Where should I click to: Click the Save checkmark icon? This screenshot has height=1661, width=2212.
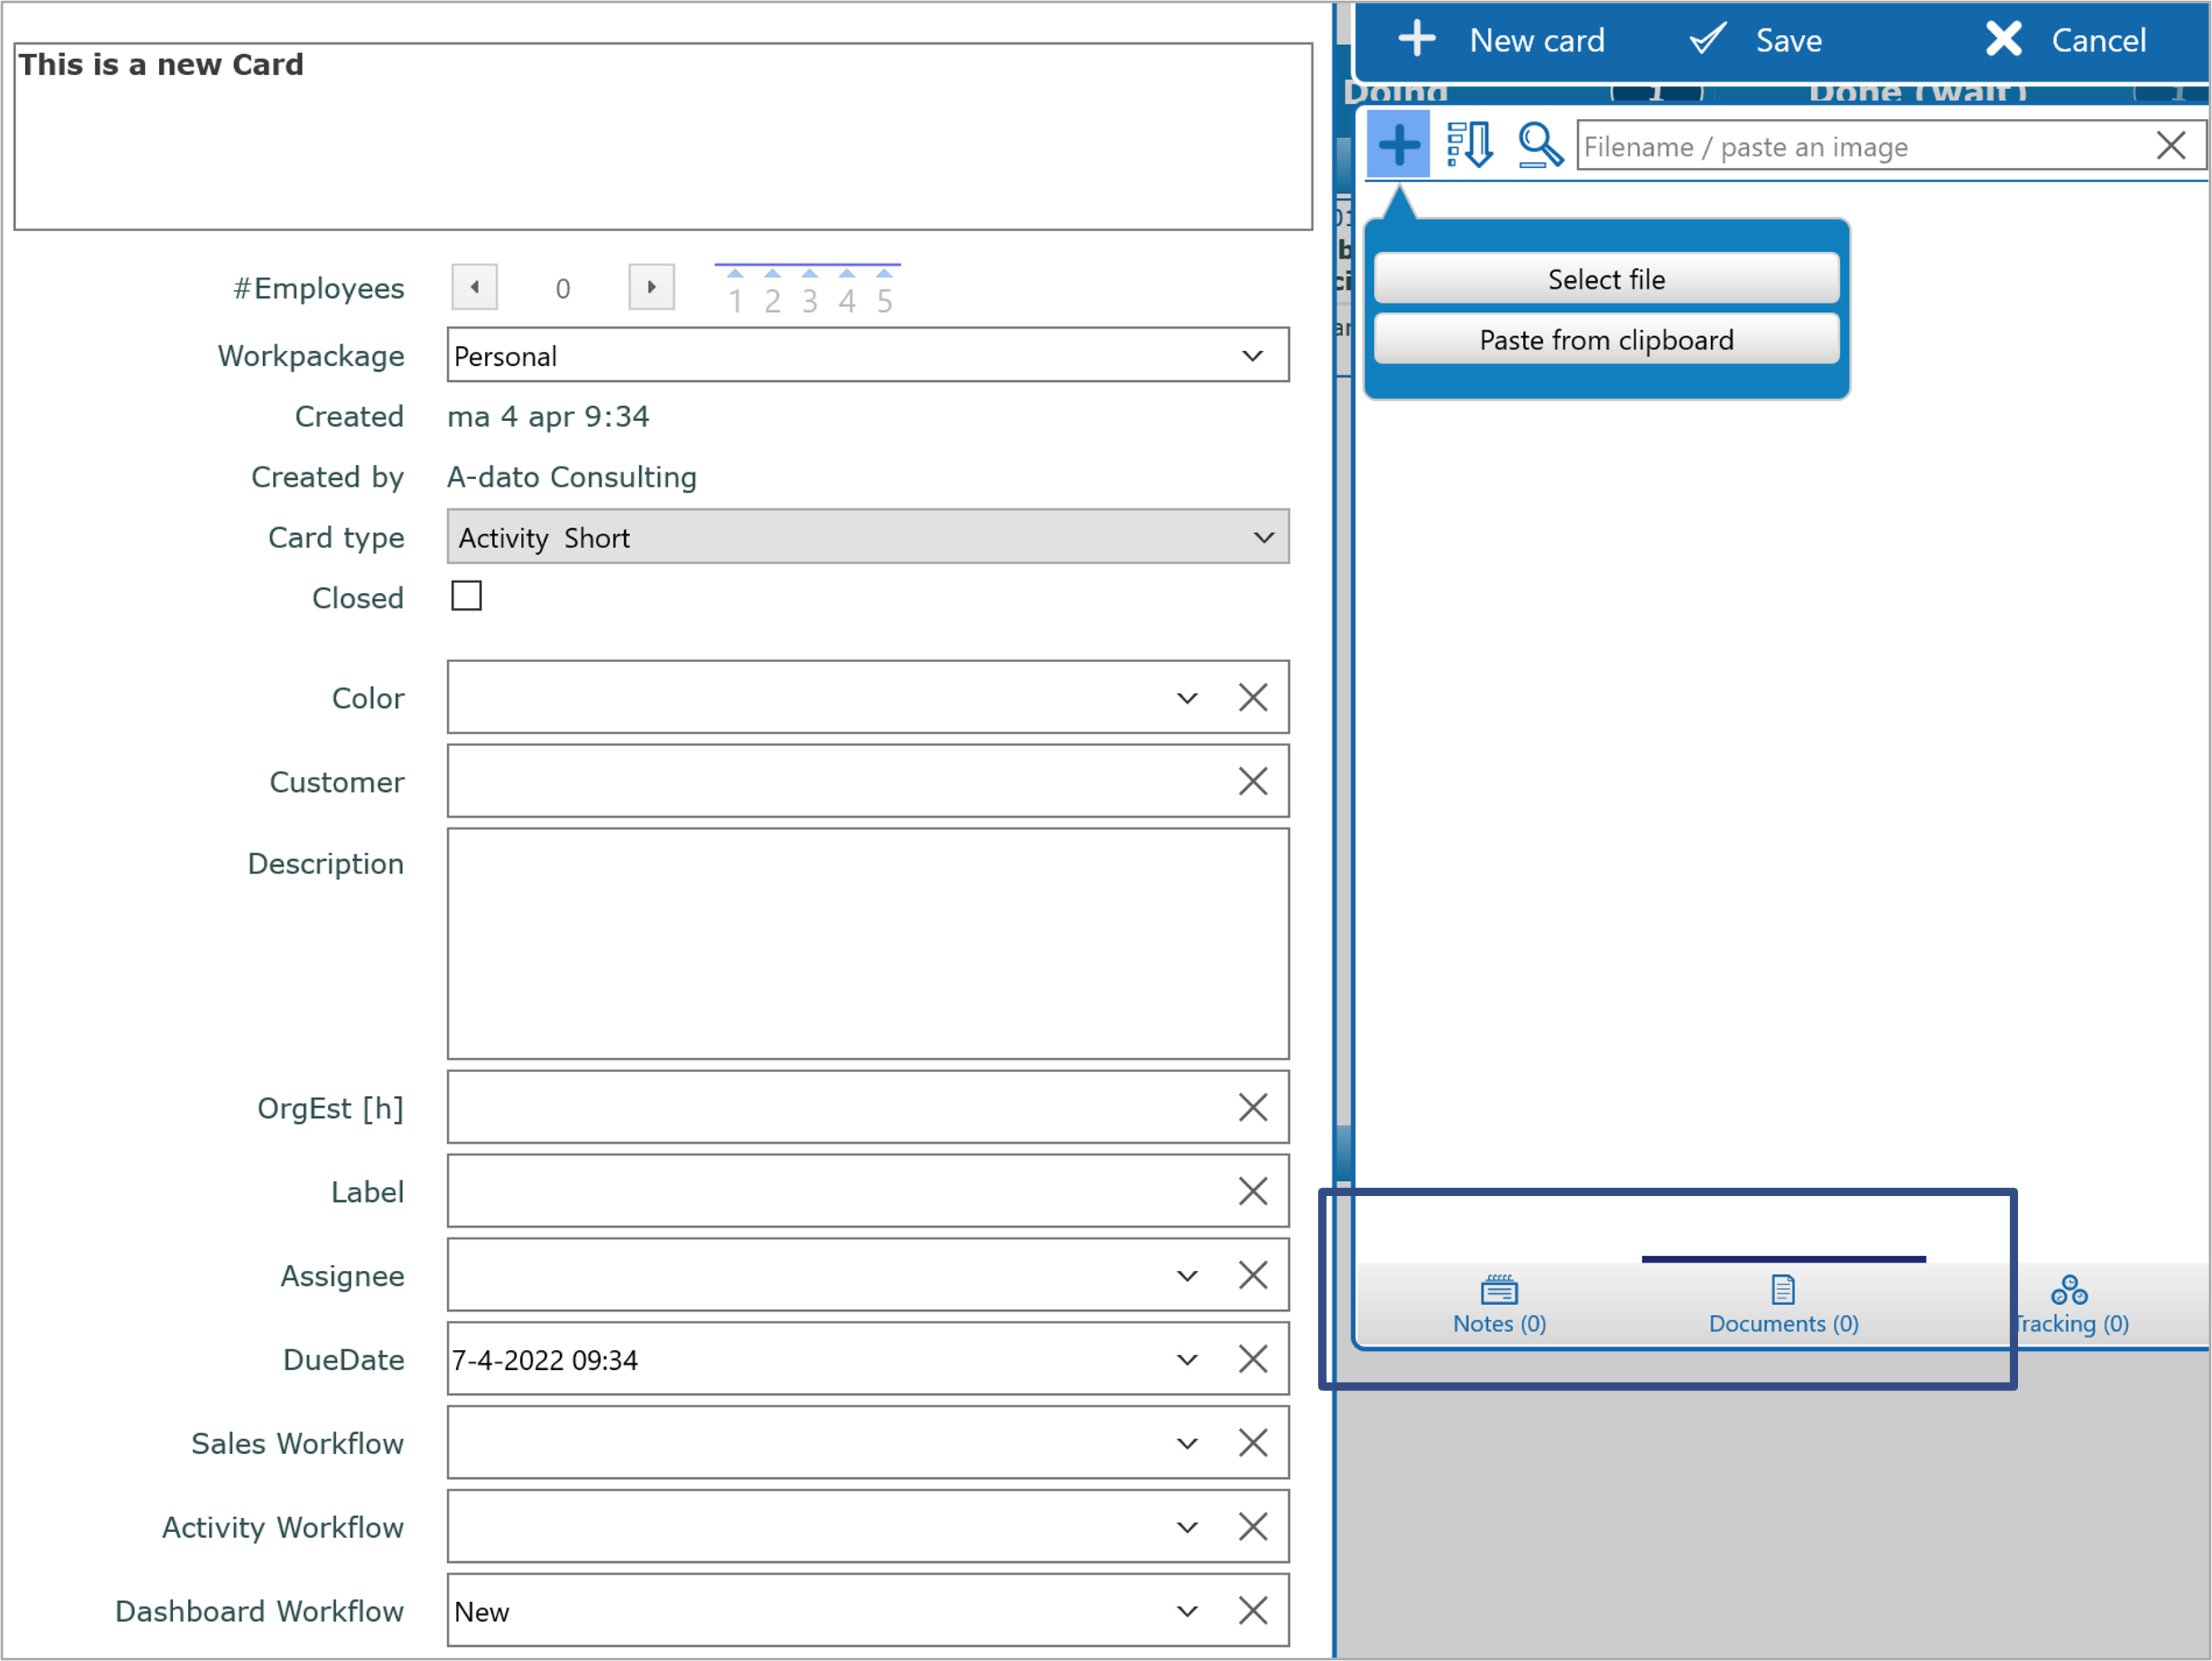[x=1707, y=39]
